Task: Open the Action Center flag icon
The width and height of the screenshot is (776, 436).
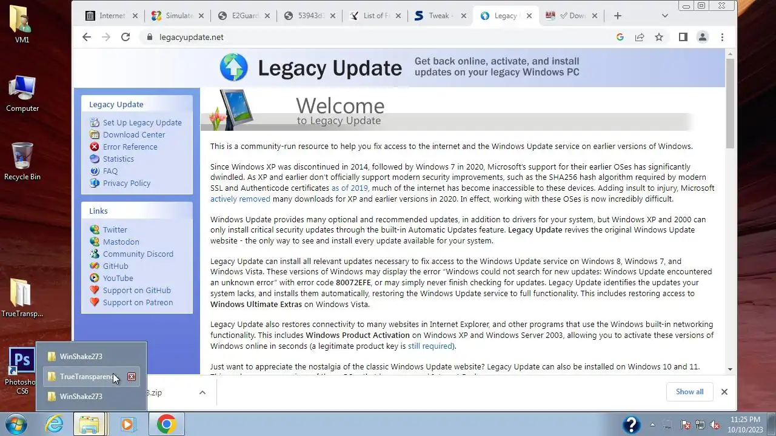Action: click(686, 424)
